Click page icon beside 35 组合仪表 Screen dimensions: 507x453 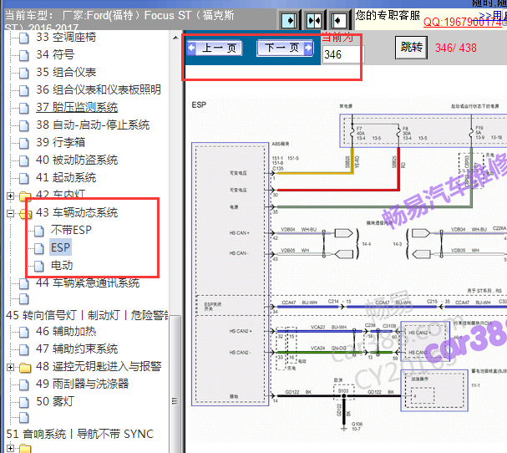click(24, 73)
